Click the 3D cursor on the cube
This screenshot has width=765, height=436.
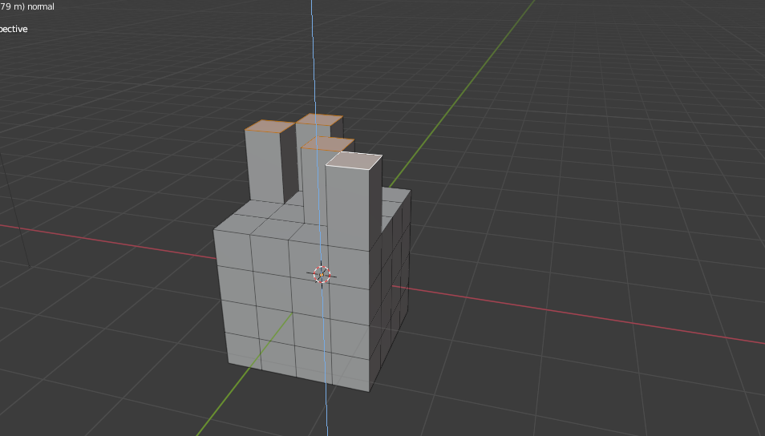pos(322,275)
